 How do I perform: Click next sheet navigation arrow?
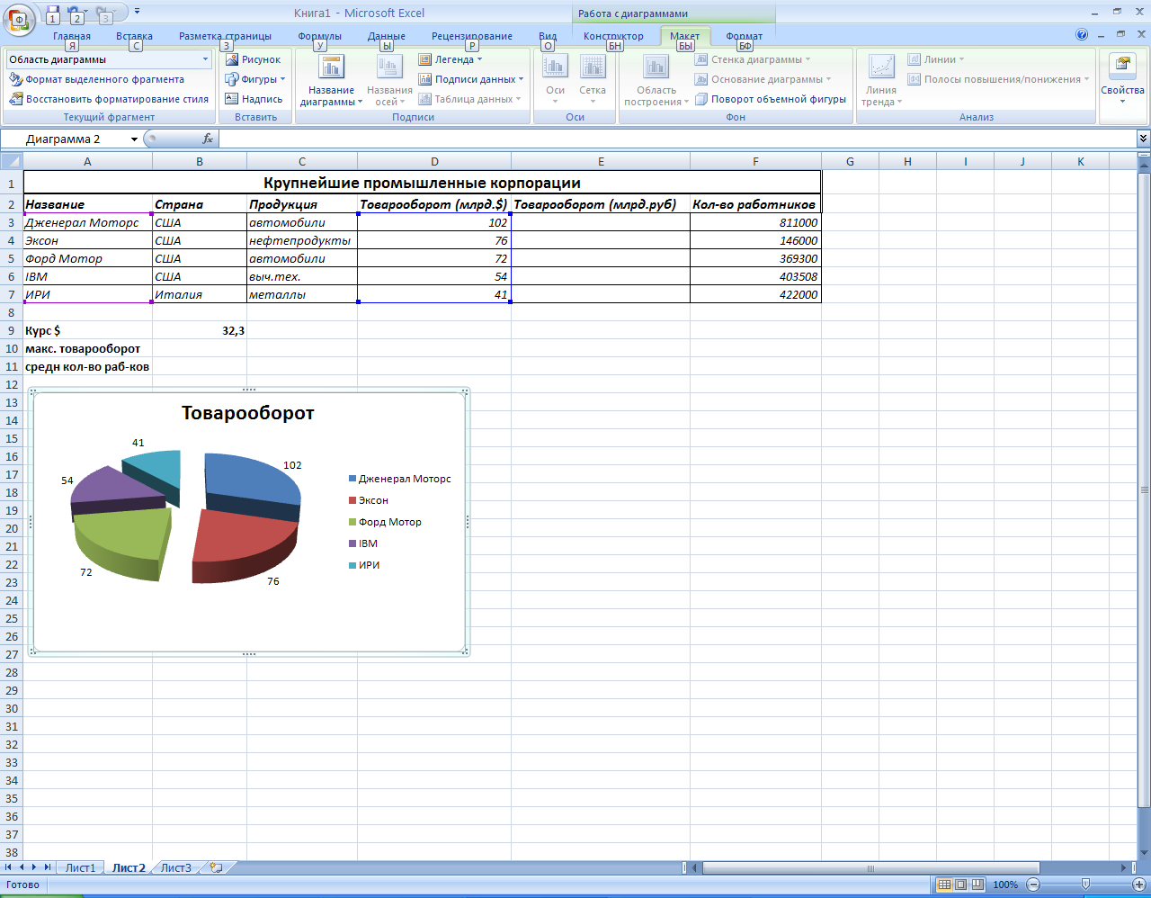click(x=34, y=867)
